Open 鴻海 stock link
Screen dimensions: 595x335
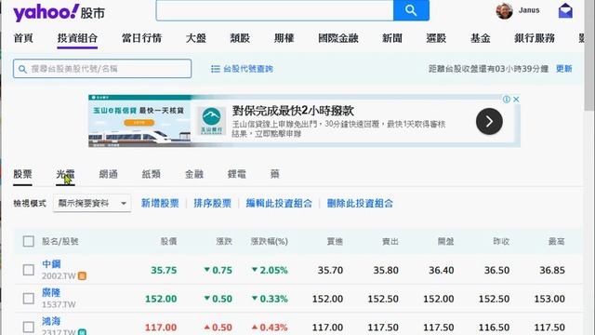point(51,321)
